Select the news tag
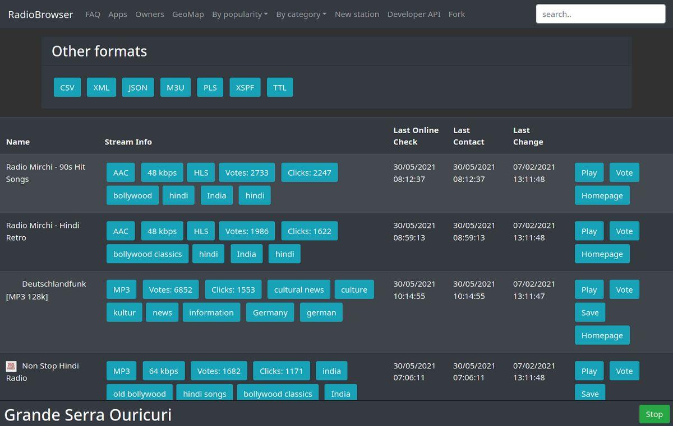Screen dimensions: 673x426 162,313
